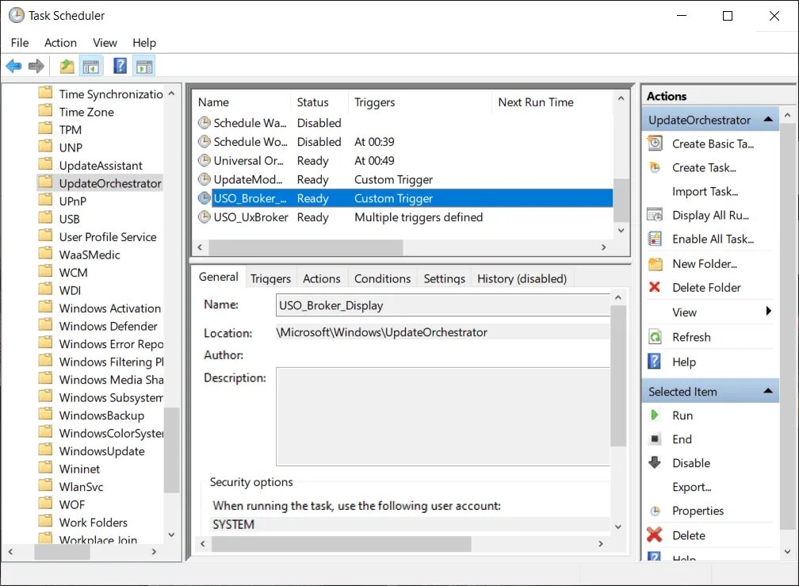The height and width of the screenshot is (586, 799).
Task: Switch to the Triggers tab
Action: (270, 278)
